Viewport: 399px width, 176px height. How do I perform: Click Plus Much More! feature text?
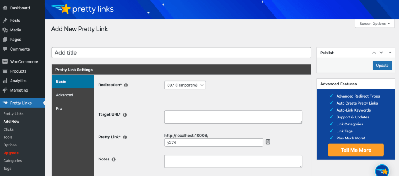[351, 138]
